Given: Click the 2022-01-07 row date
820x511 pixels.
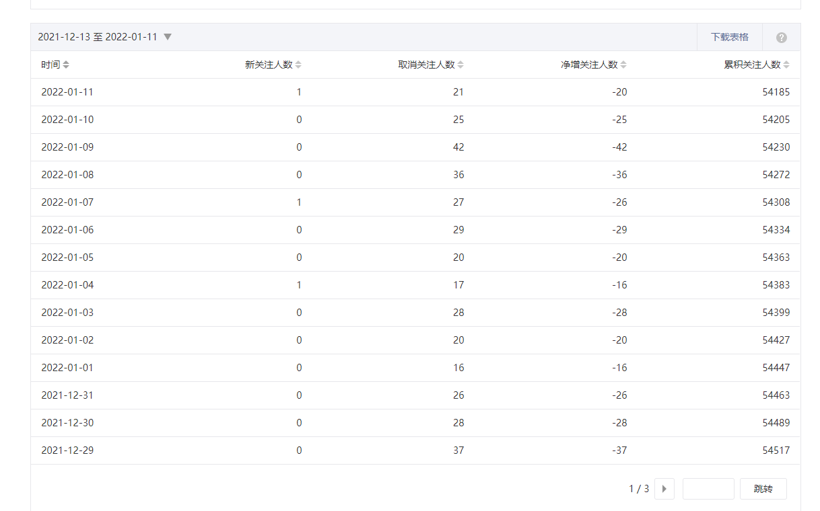Looking at the screenshot, I should pyautogui.click(x=67, y=202).
